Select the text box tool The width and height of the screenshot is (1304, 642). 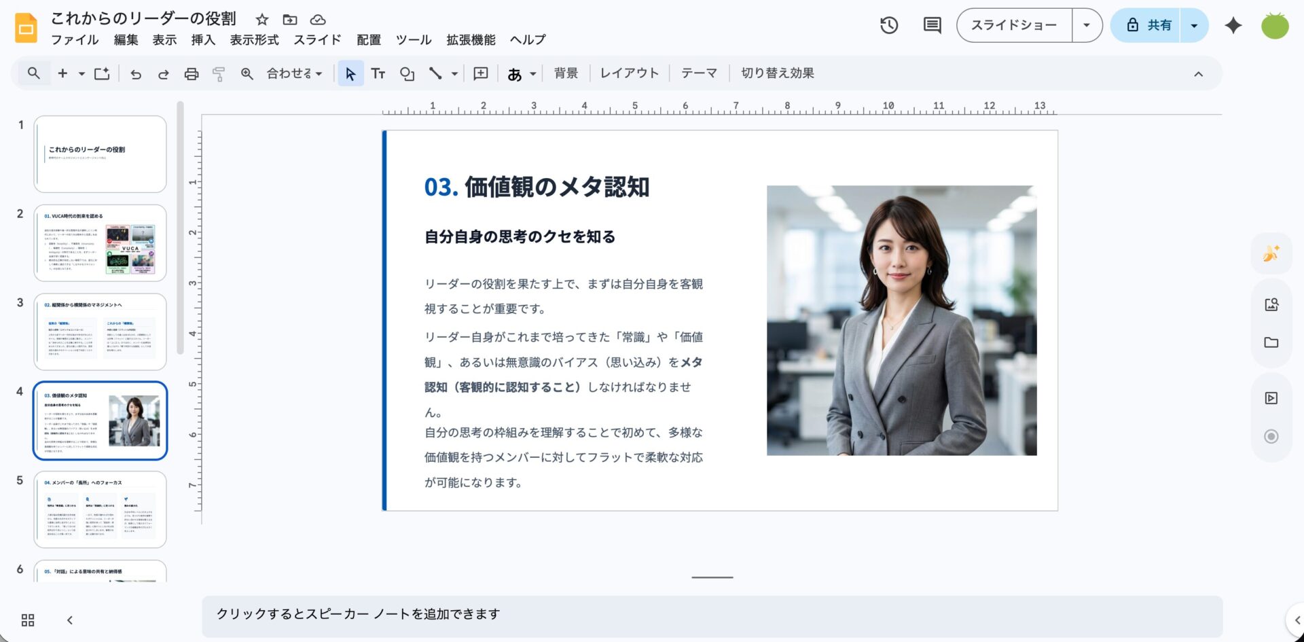point(378,74)
